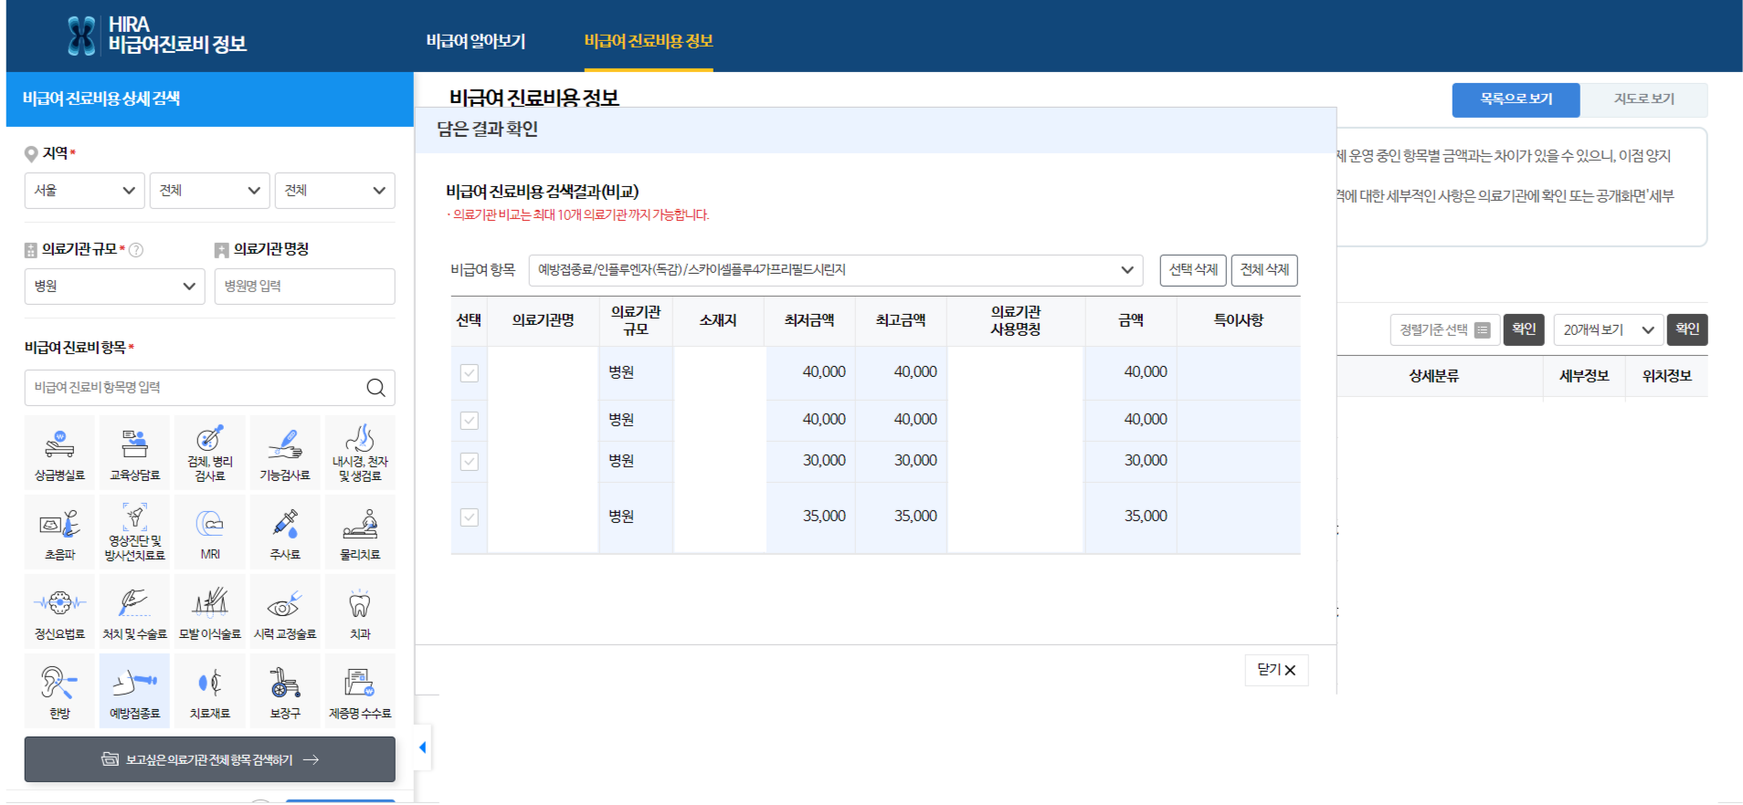Open the 비급여 진료비용 정보 menu

click(649, 41)
